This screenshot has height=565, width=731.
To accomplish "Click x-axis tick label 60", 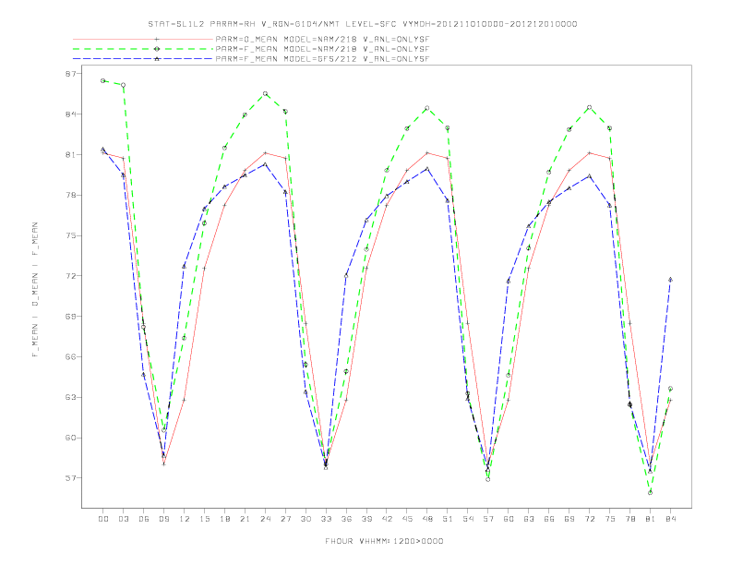I will coord(509,519).
